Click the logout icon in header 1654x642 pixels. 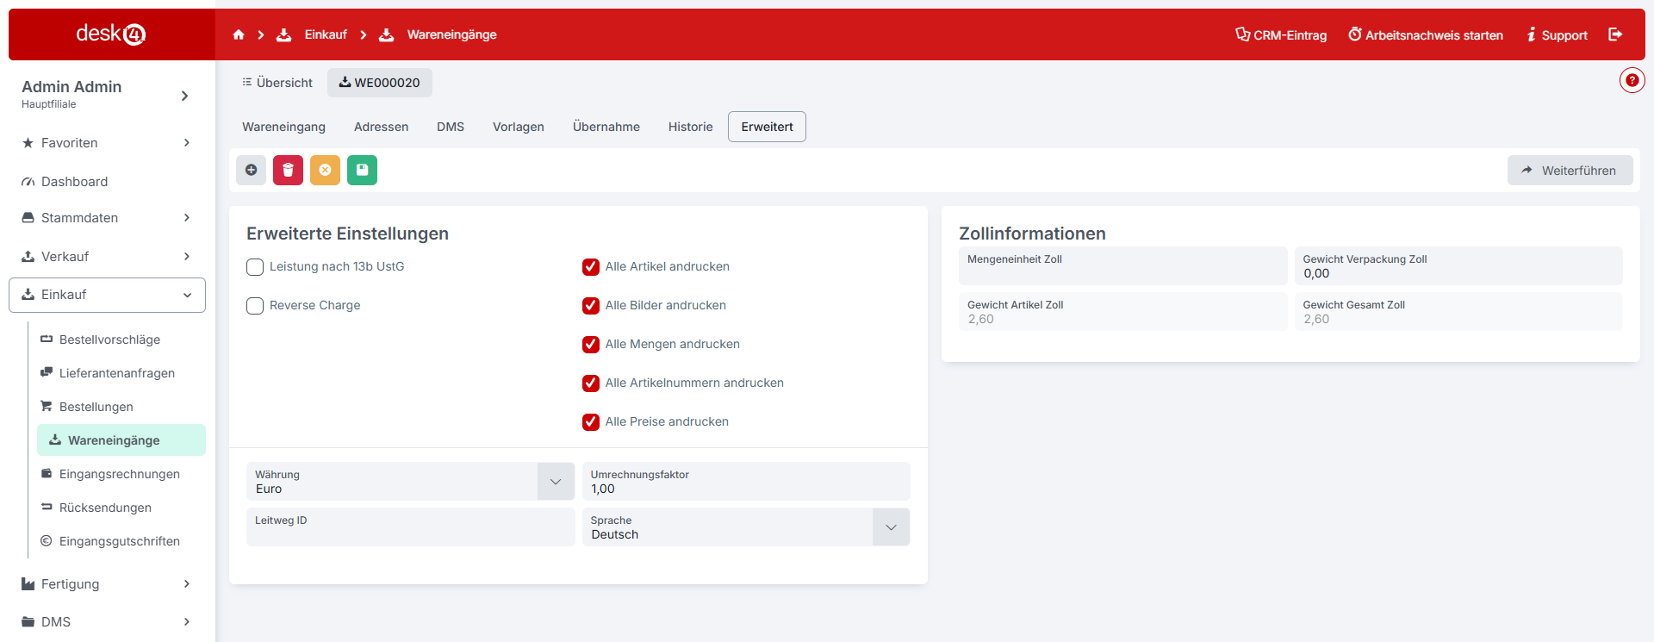[1615, 34]
